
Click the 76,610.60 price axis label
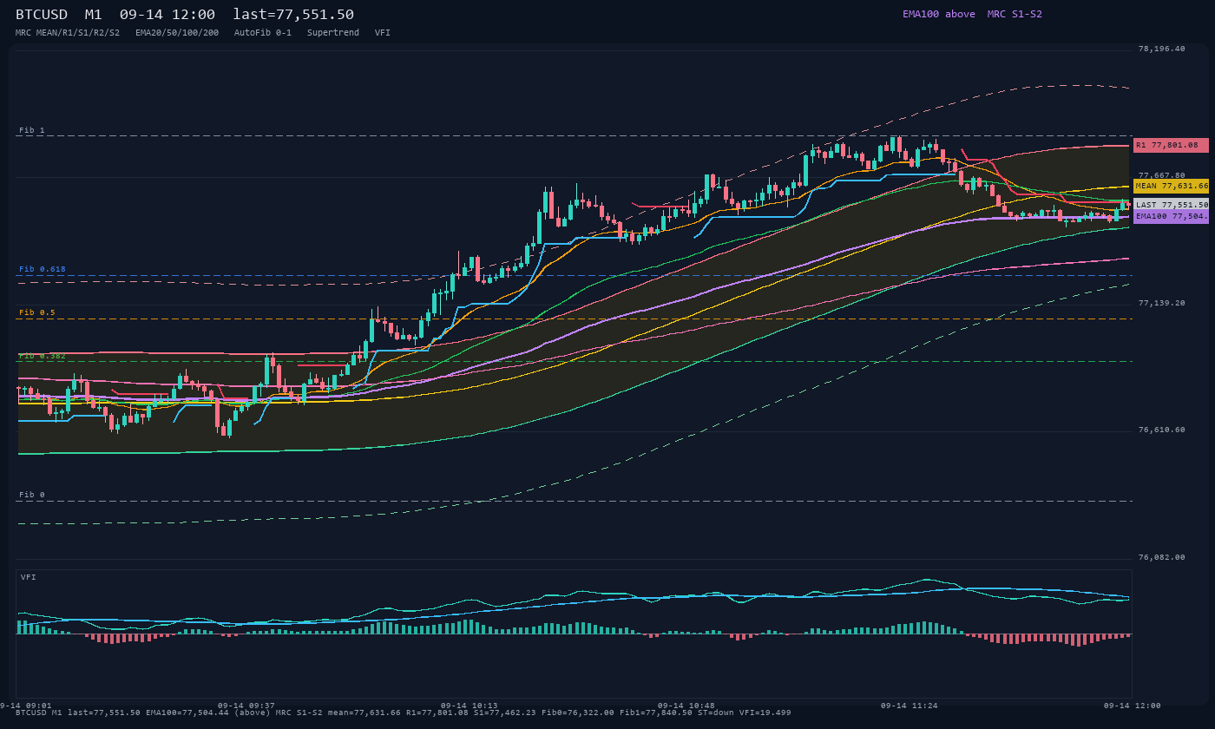pos(1162,430)
